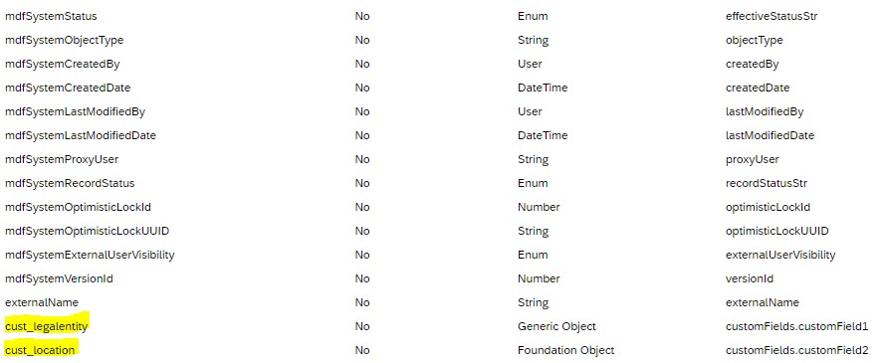Click the mdfSystemExternalUserVisibility field name
Screen dimensions: 884x363
coord(90,255)
